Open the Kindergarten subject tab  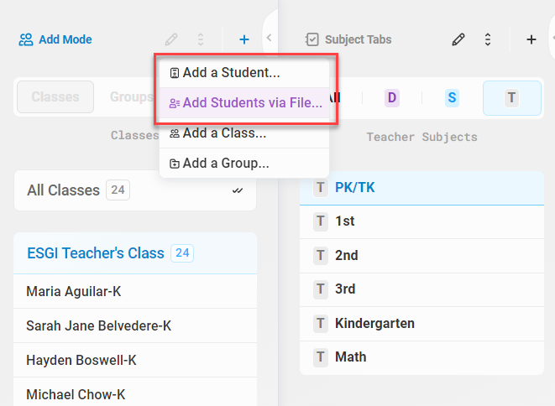coord(421,324)
